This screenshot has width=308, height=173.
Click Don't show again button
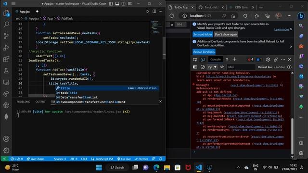(226, 34)
